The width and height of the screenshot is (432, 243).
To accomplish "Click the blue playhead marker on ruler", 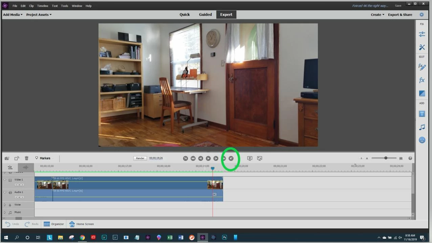I will coord(213,168).
